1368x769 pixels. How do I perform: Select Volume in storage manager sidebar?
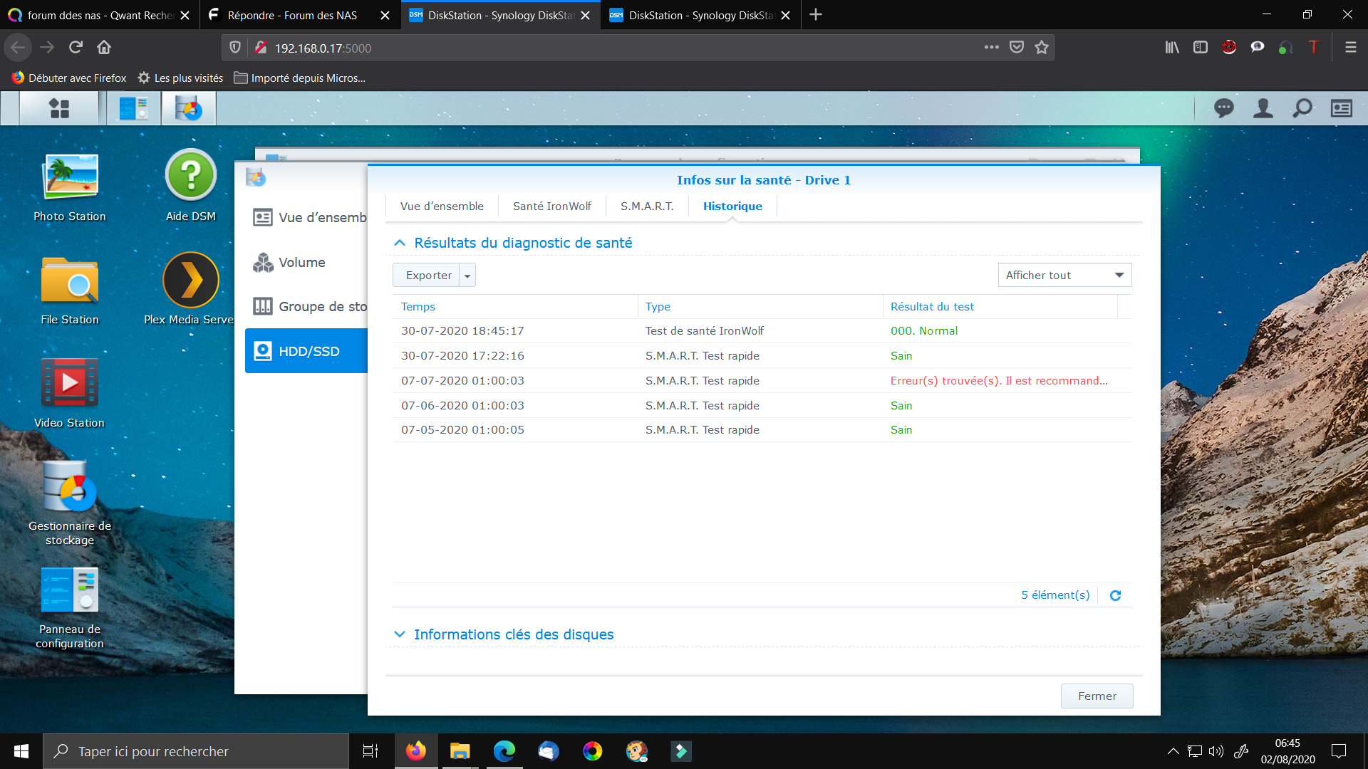302,263
